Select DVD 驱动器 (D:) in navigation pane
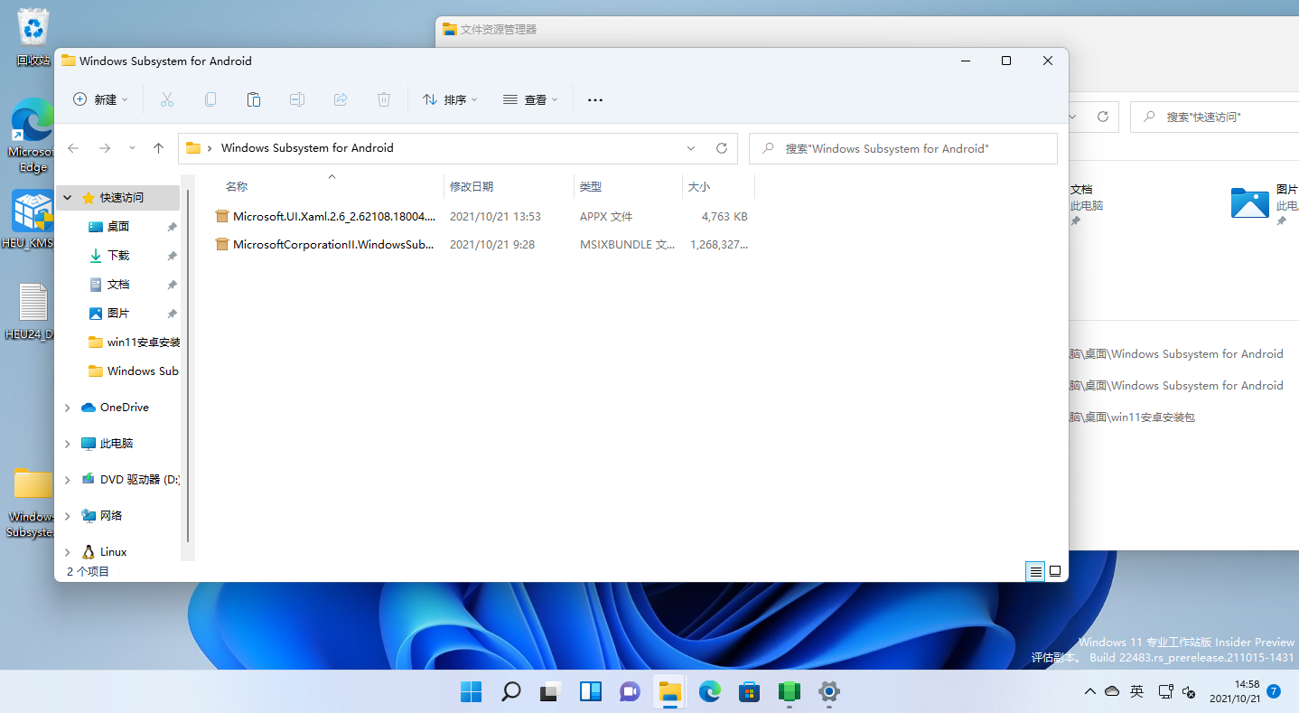Viewport: 1299px width, 713px height. click(130, 480)
